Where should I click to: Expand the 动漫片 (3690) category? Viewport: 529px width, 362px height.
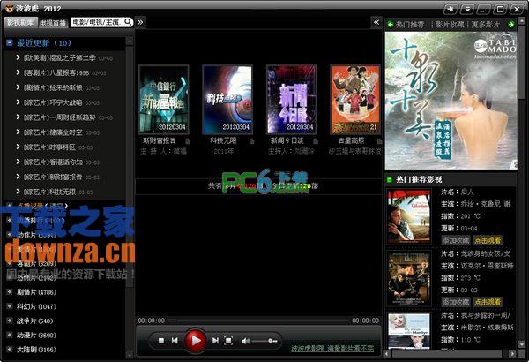click(x=10, y=335)
